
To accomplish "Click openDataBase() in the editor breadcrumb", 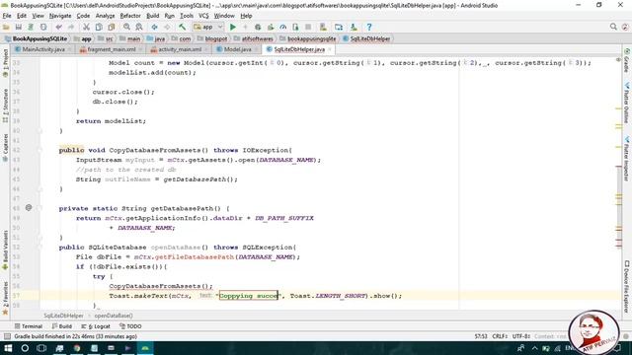I will (x=114, y=316).
